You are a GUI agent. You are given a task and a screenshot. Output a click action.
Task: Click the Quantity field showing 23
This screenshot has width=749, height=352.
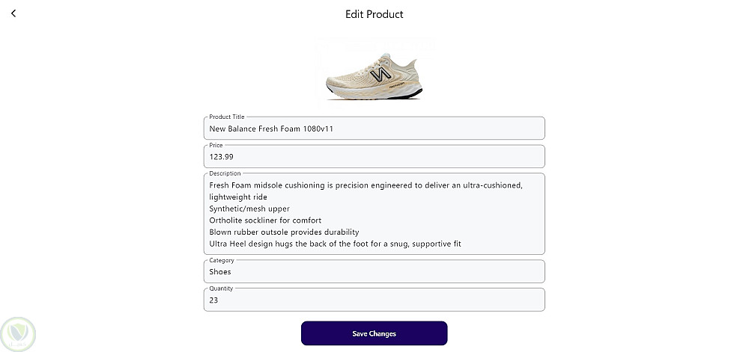point(374,300)
